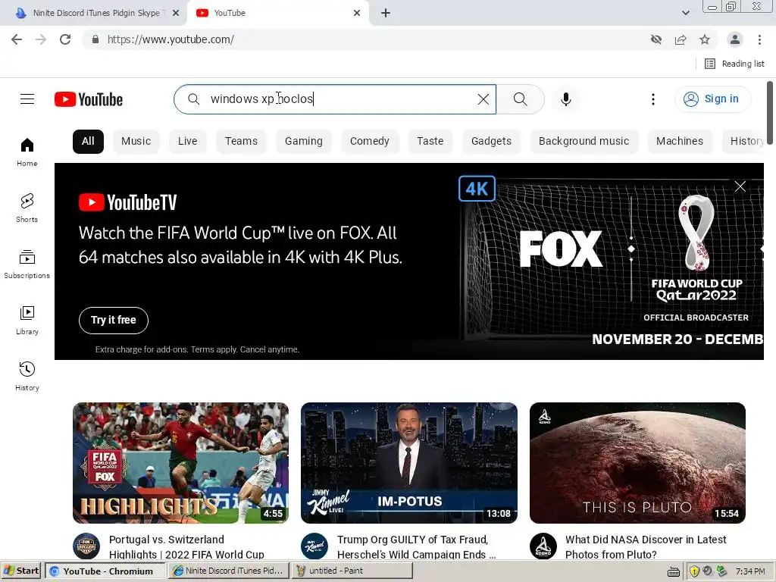The height and width of the screenshot is (582, 776).
Task: Close the YouTube browser tab
Action: pyautogui.click(x=357, y=13)
